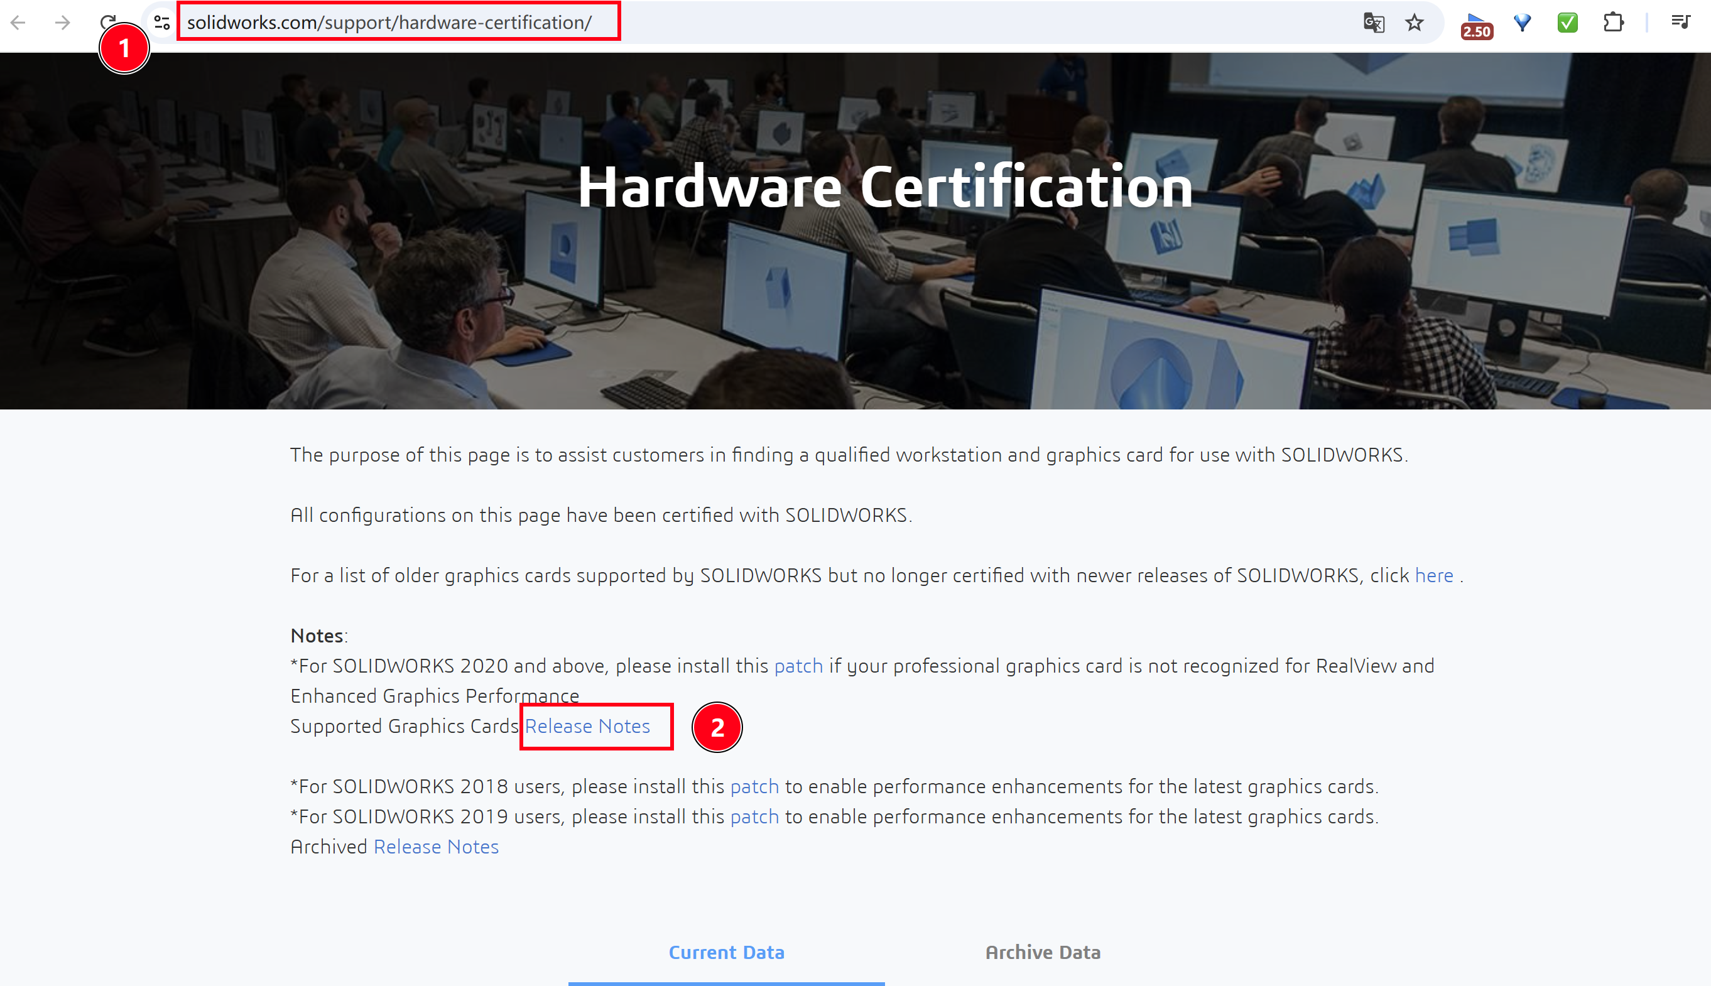Open Supported Graphics Cards Release Notes link

coord(587,726)
